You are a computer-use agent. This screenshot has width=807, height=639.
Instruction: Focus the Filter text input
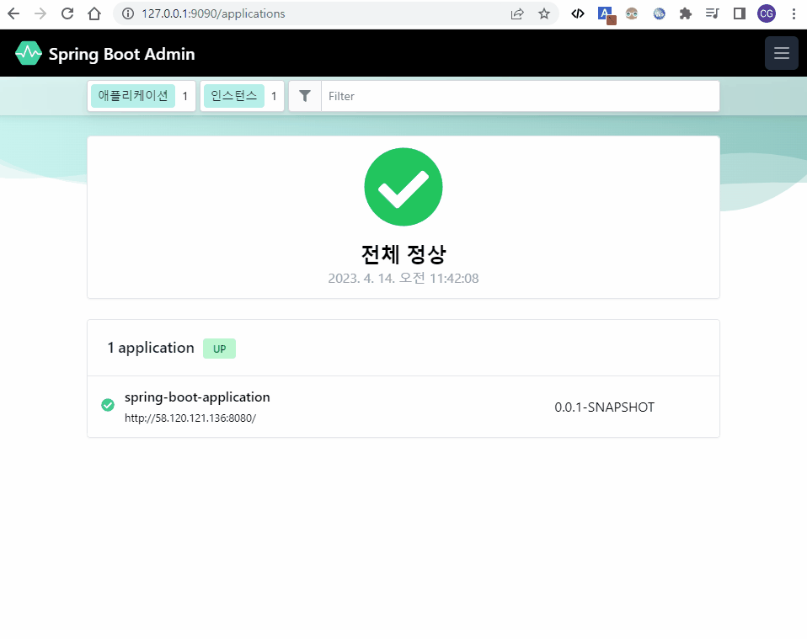pyautogui.click(x=520, y=96)
